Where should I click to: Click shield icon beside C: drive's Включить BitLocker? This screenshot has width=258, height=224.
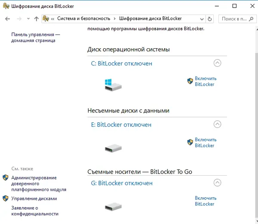tap(190, 81)
